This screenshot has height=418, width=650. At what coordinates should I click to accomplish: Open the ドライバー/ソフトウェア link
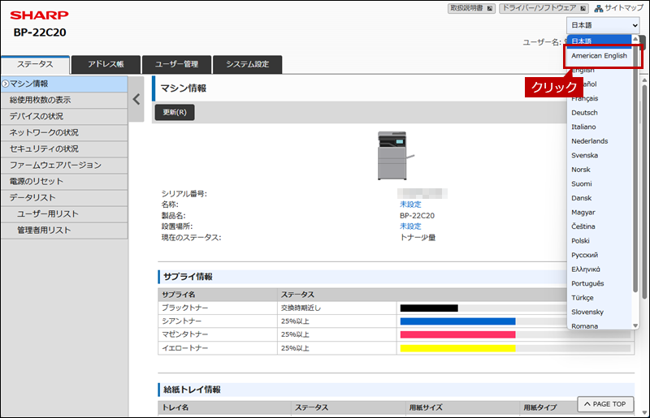pos(544,8)
